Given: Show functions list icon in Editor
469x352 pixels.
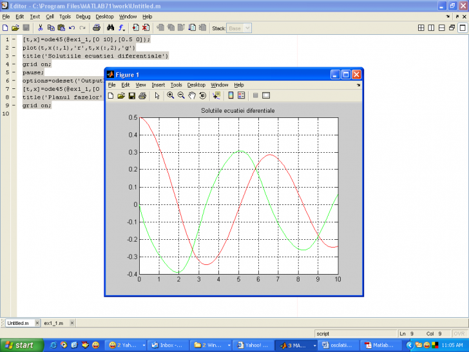Looking at the screenshot, I should tap(121, 28).
